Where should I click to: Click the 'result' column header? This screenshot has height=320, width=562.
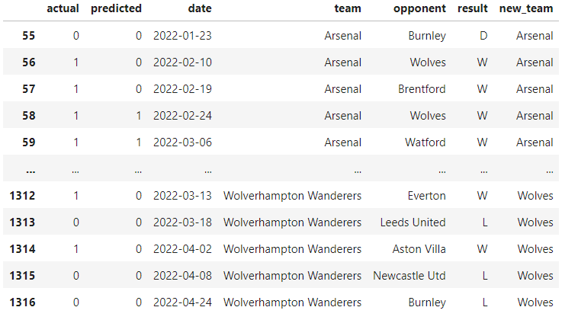pyautogui.click(x=472, y=8)
